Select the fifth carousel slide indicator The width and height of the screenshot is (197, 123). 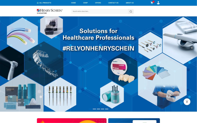click(107, 109)
